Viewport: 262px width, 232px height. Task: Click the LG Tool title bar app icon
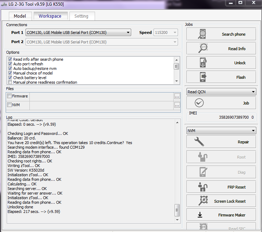tap(4, 4)
